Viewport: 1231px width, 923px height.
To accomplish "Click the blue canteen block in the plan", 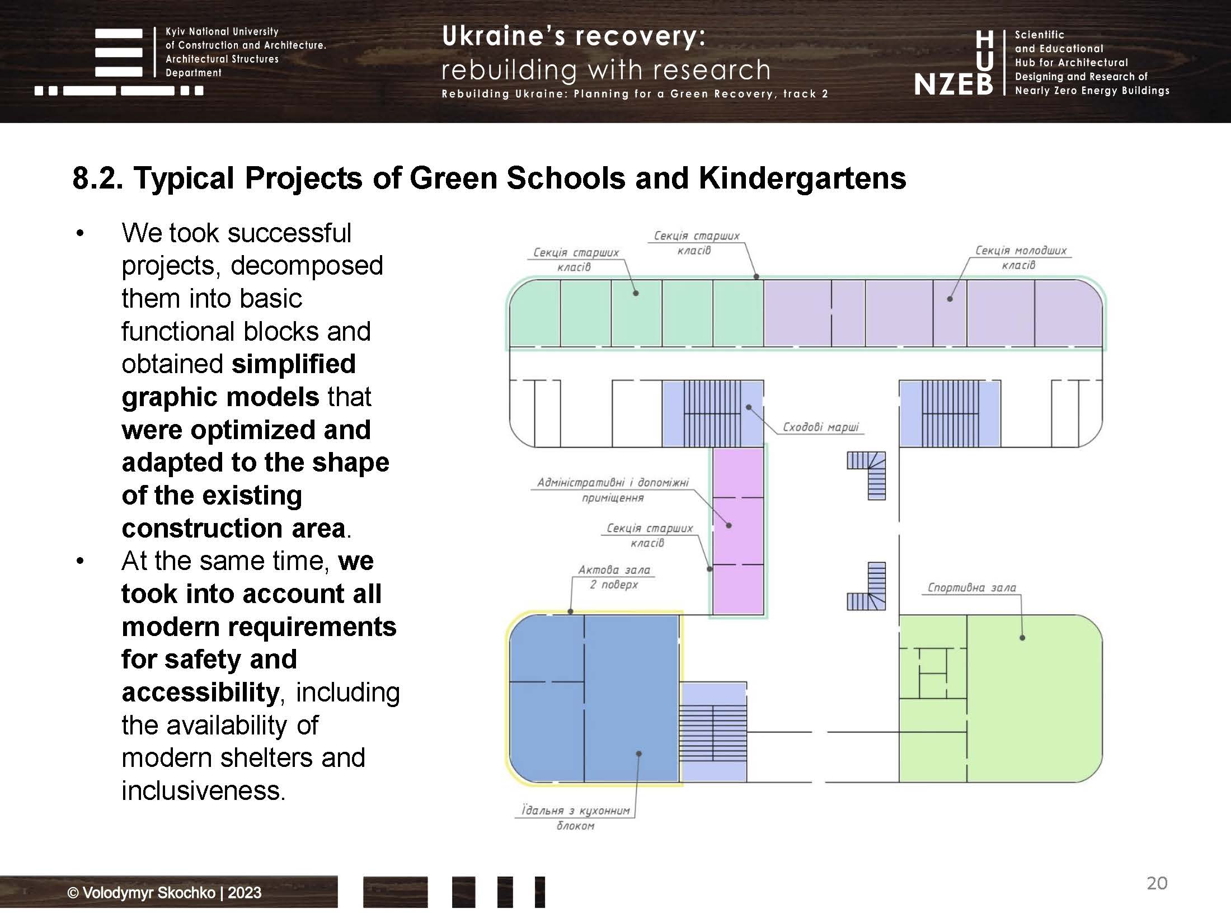I will click(594, 698).
